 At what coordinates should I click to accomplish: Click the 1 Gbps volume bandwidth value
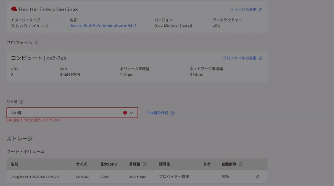coord(127,75)
